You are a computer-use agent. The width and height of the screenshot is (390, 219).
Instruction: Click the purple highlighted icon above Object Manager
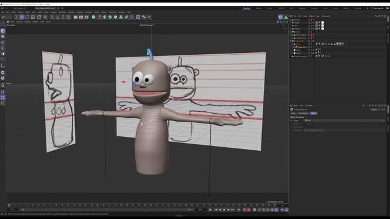pos(280,17)
